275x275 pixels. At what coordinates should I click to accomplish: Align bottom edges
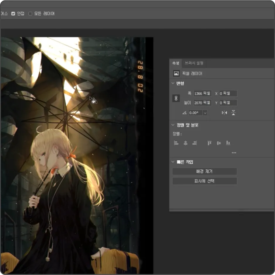tap(228, 143)
